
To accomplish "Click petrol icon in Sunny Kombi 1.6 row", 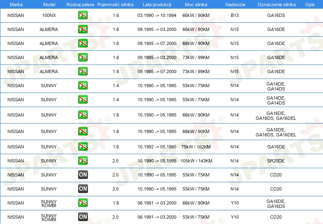I will [83, 203].
